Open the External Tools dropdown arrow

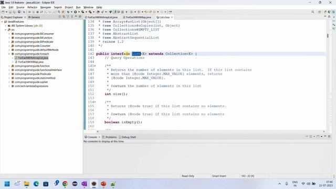click(x=93, y=12)
